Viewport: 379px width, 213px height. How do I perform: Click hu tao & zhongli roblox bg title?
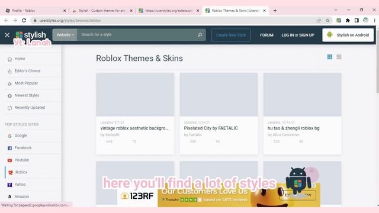pyautogui.click(x=294, y=128)
